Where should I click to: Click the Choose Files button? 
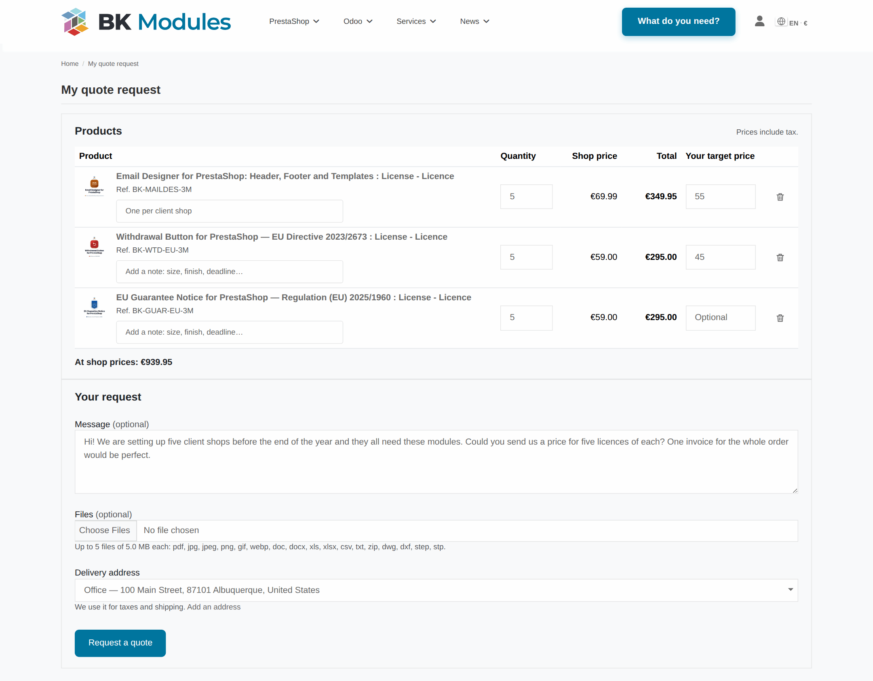pos(105,530)
